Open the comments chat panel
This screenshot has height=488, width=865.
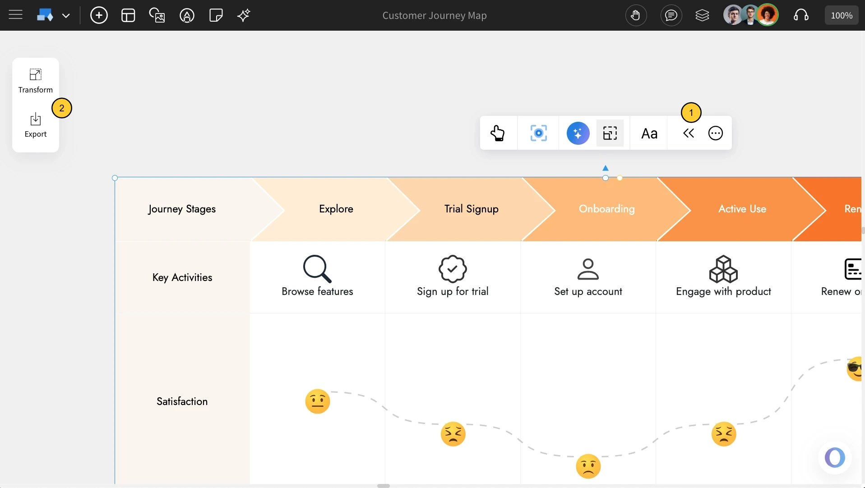click(x=671, y=15)
